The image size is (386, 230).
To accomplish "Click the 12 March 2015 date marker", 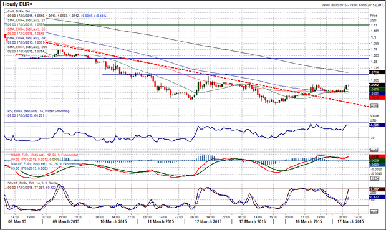I will [x=208, y=221].
